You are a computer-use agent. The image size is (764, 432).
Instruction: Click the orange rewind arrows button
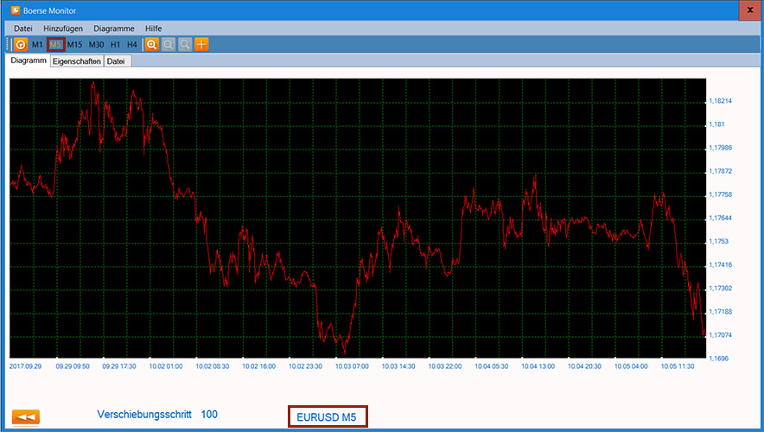26,416
